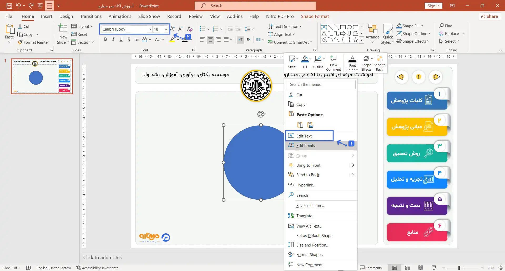This screenshot has height=271, width=505.
Task: Click the Share button
Action: (x=489, y=16)
